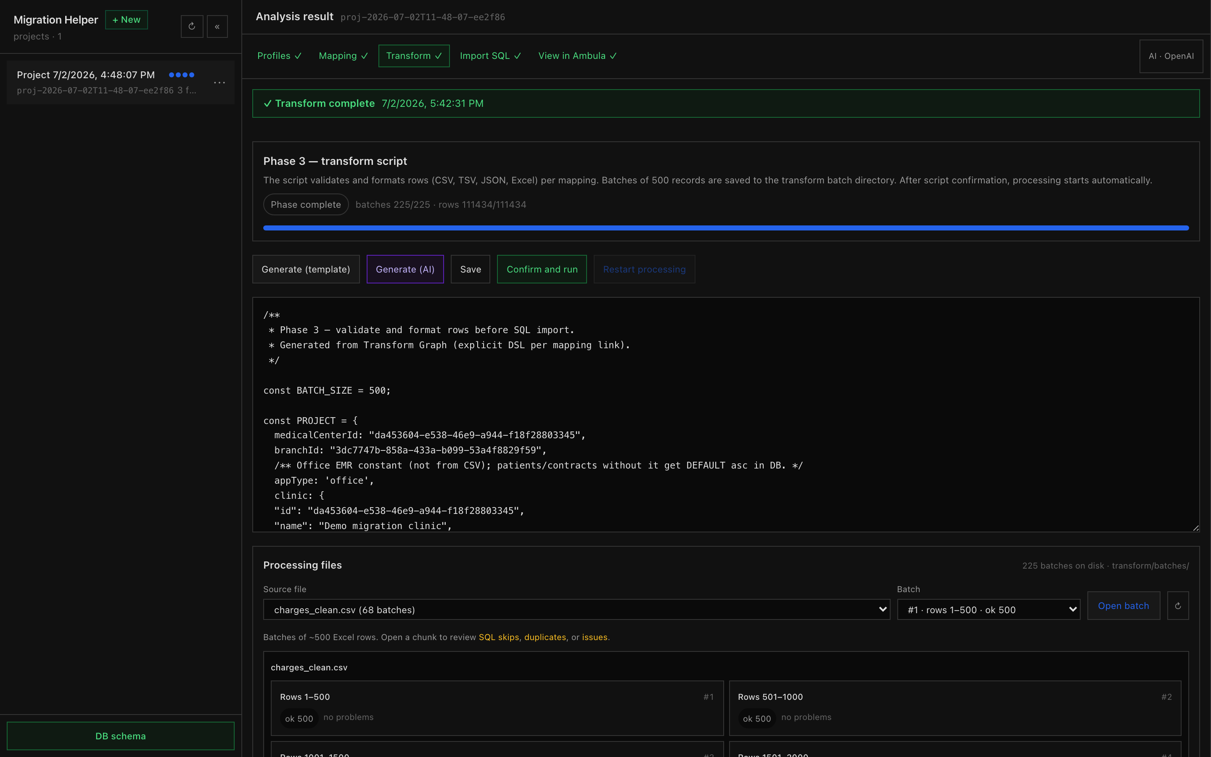Viewport: 1211px width, 757px height.
Task: Collapse the sidebar with the double chevron
Action: point(217,26)
